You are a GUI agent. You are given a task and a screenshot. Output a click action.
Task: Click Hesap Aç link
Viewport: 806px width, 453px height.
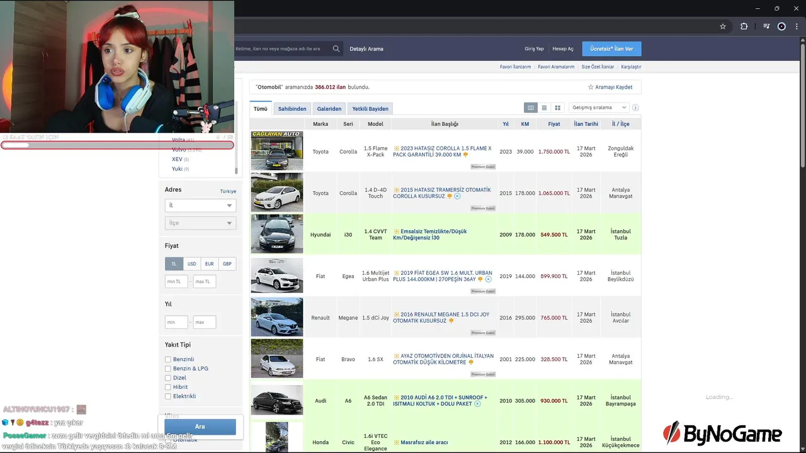[563, 49]
